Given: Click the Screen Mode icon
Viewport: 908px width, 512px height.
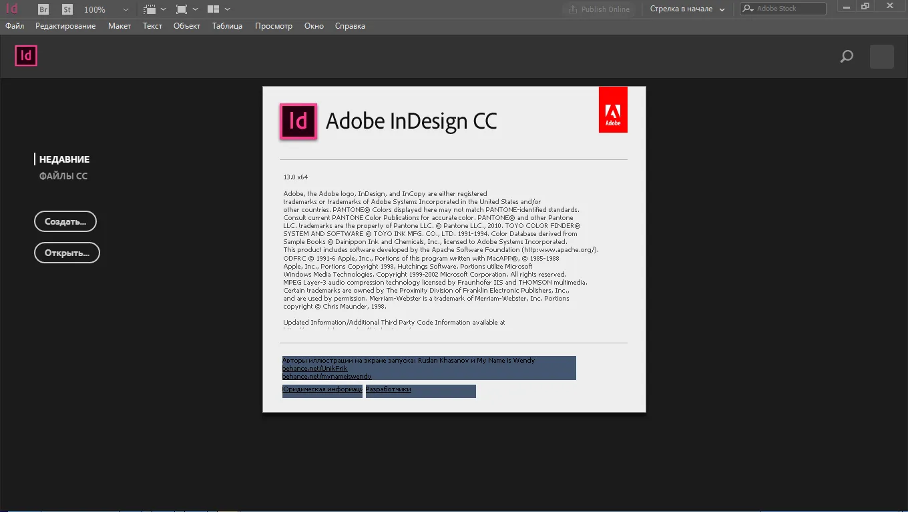Looking at the screenshot, I should pyautogui.click(x=182, y=9).
